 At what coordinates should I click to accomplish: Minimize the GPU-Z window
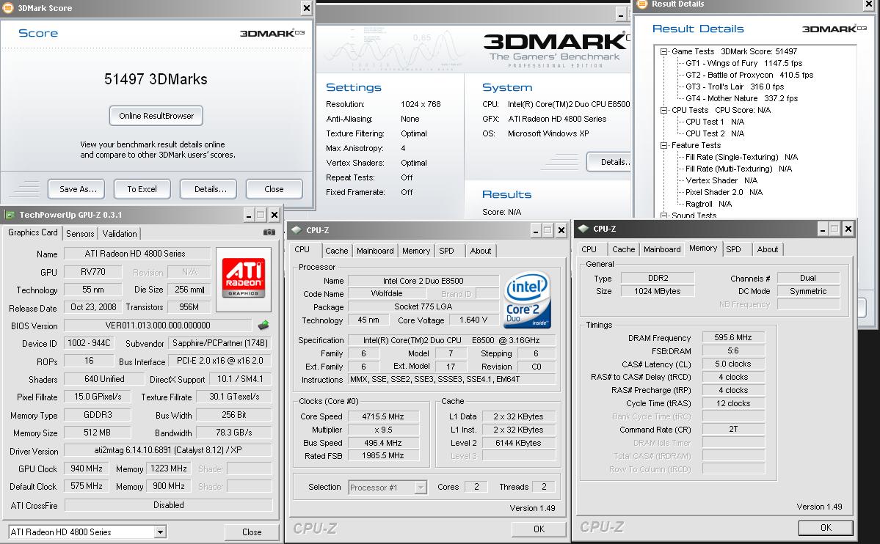249,215
